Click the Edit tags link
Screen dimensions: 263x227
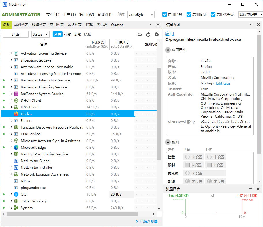pos(223,83)
